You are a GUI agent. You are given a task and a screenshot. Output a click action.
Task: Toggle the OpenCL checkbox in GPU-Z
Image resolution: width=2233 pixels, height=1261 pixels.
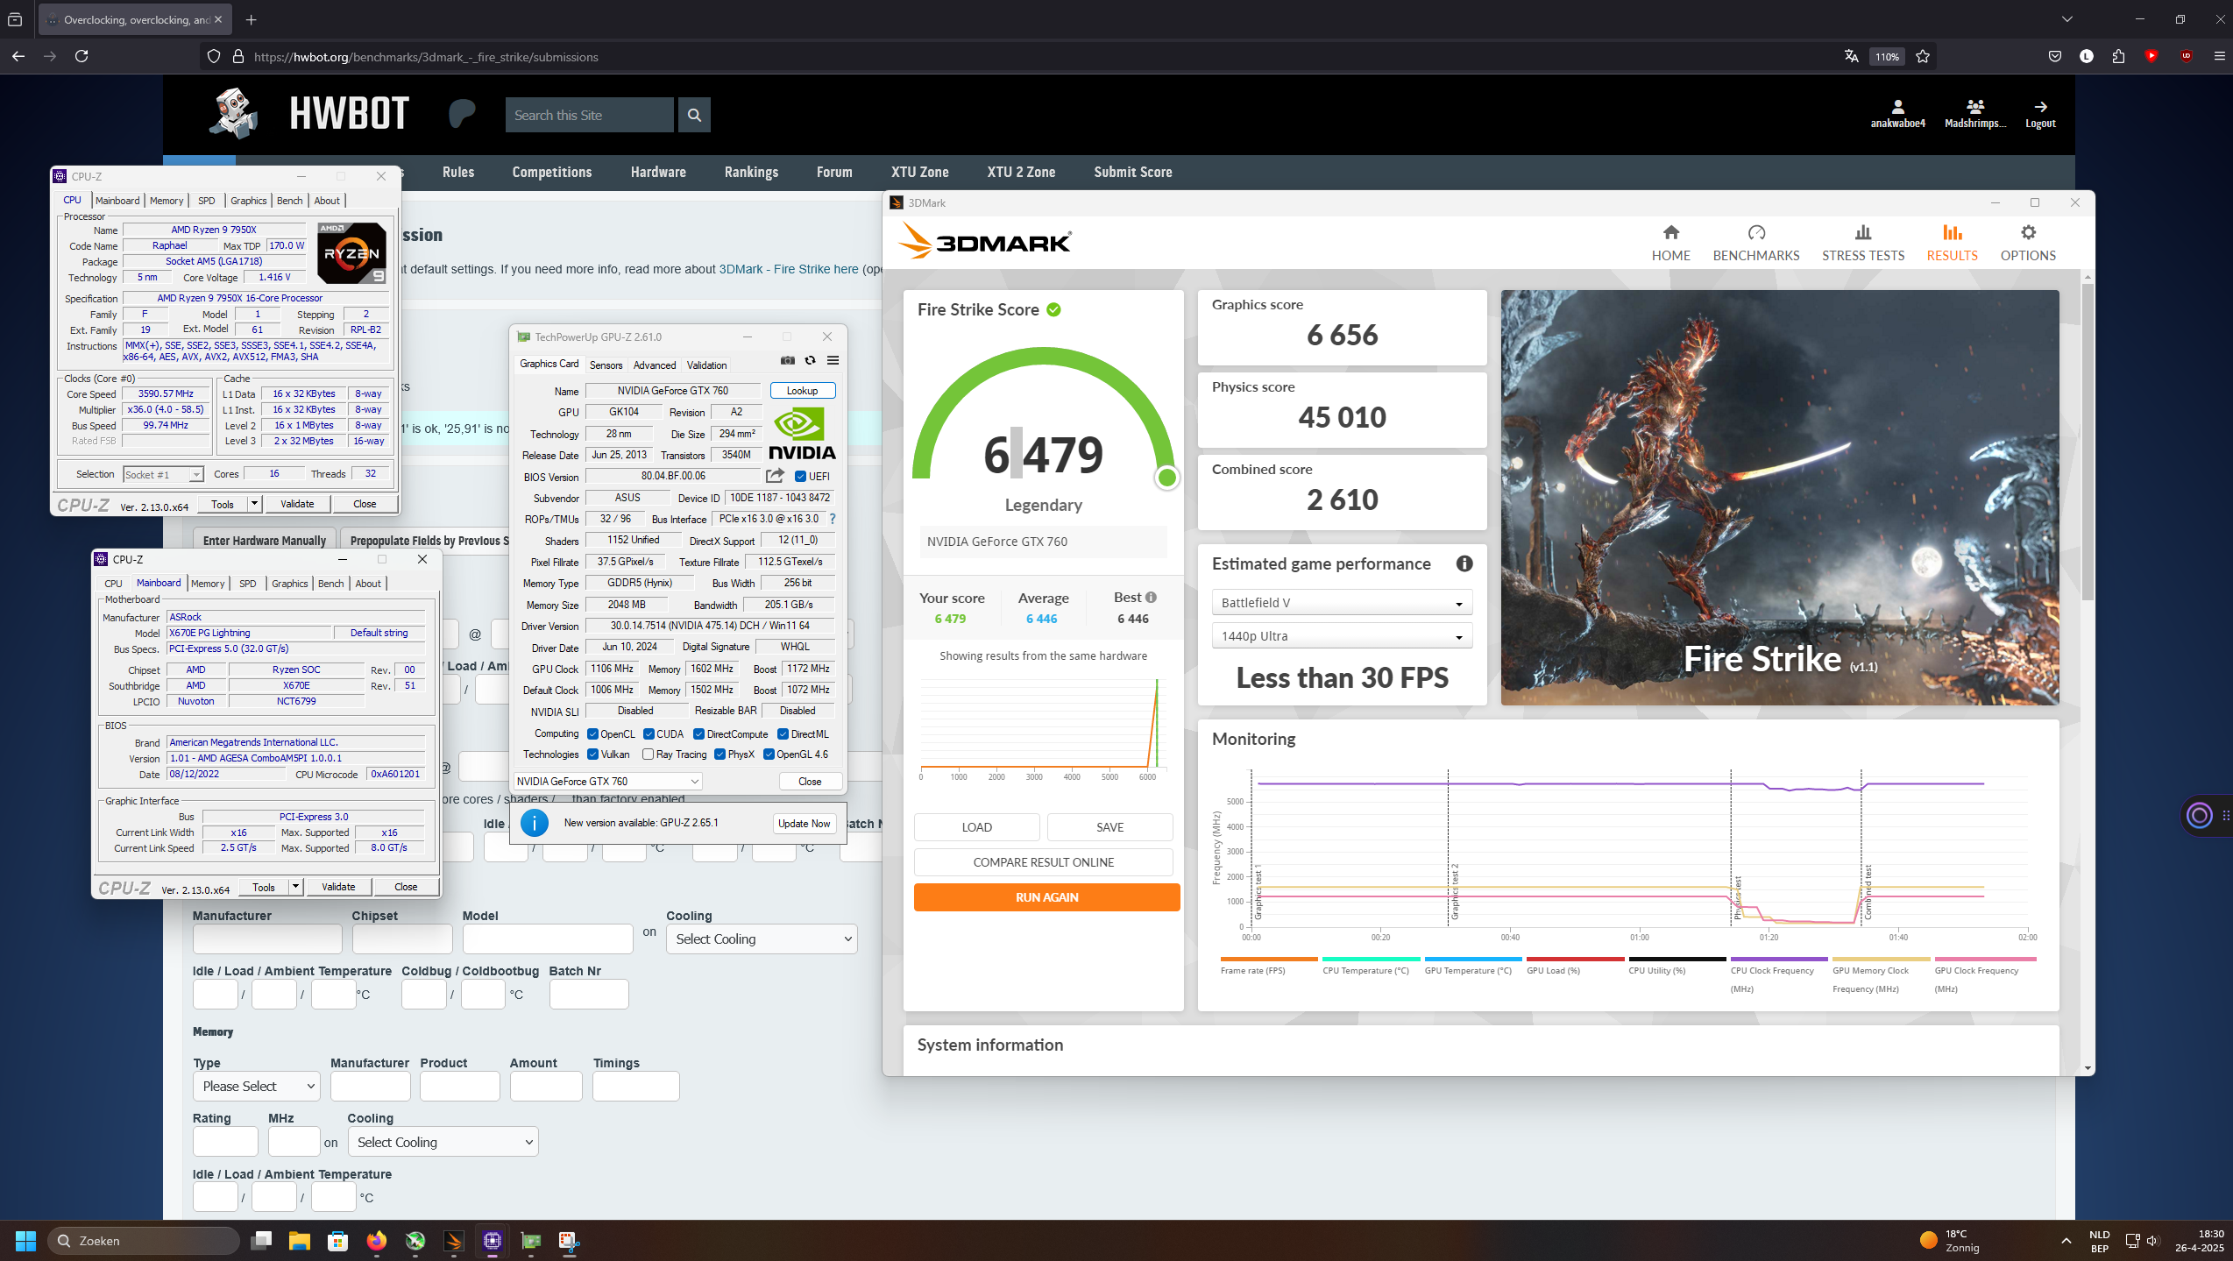click(592, 734)
